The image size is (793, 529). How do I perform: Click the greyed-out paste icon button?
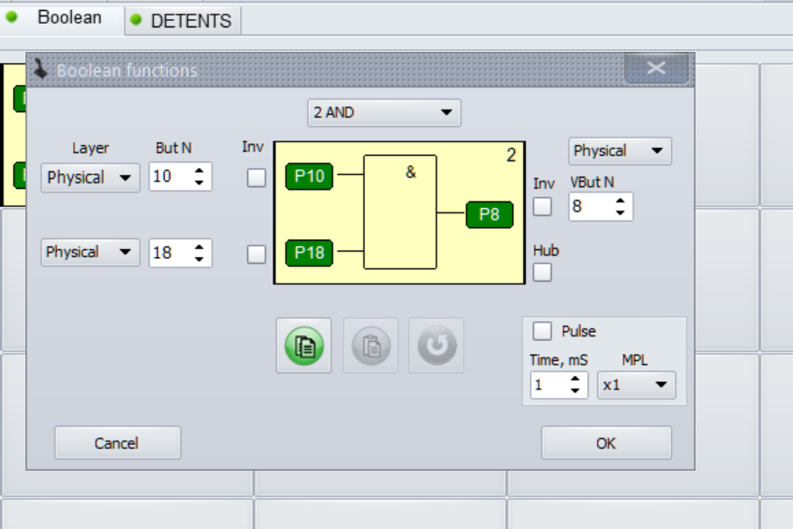[371, 346]
